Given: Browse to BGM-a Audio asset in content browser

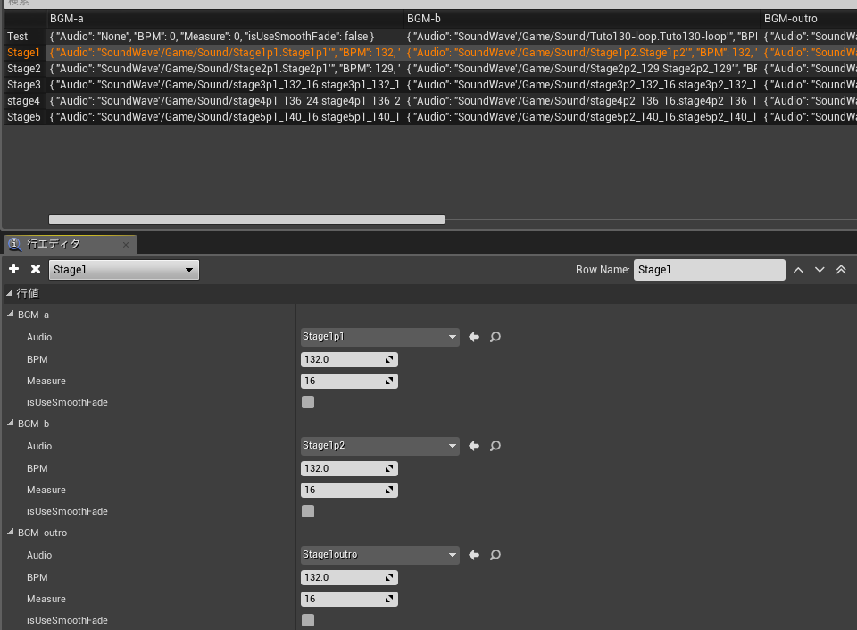Looking at the screenshot, I should 495,337.
